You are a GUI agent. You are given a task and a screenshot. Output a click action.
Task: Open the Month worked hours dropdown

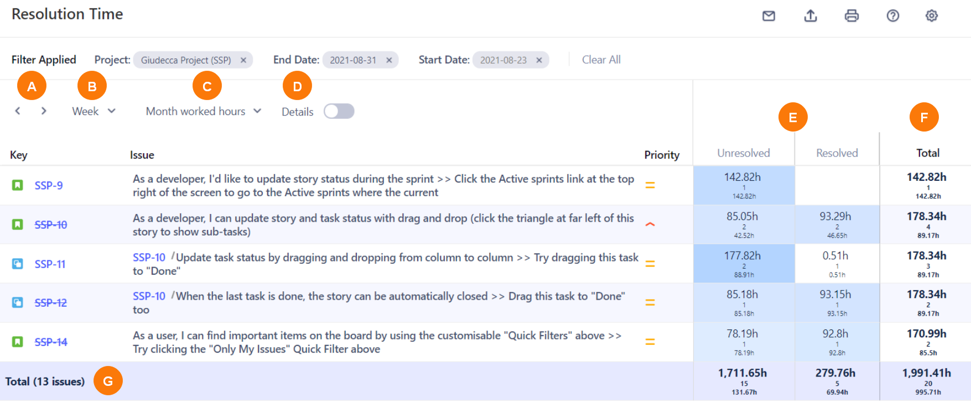click(203, 111)
